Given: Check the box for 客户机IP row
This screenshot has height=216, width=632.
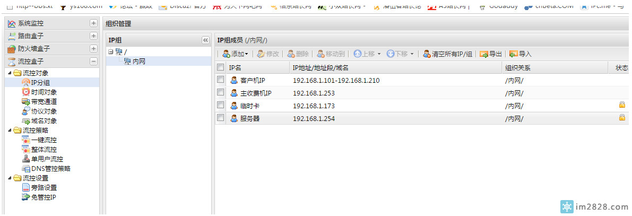Looking at the screenshot, I should click(x=221, y=80).
